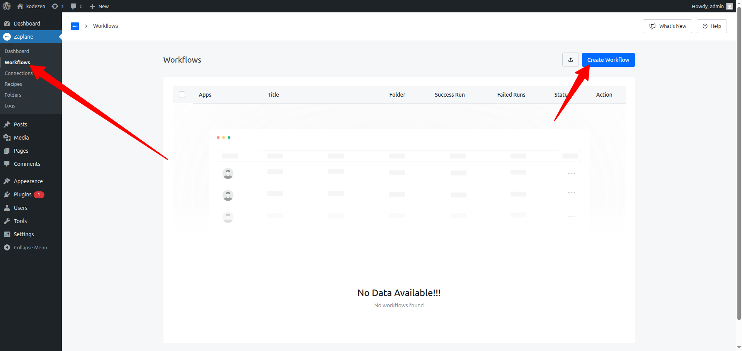
Task: Click the blue Zaplane logo in breadcrumb
Action: pos(75,26)
